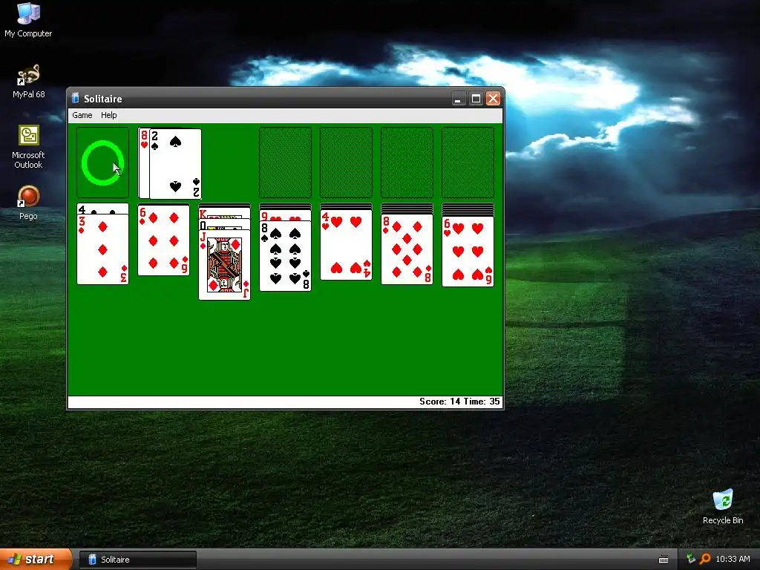Select the king card atop third column

pyautogui.click(x=224, y=213)
